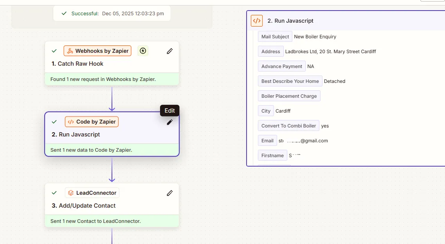Click the Advance Payment field label
Viewport: 445px width, 244px height.
coord(281,66)
